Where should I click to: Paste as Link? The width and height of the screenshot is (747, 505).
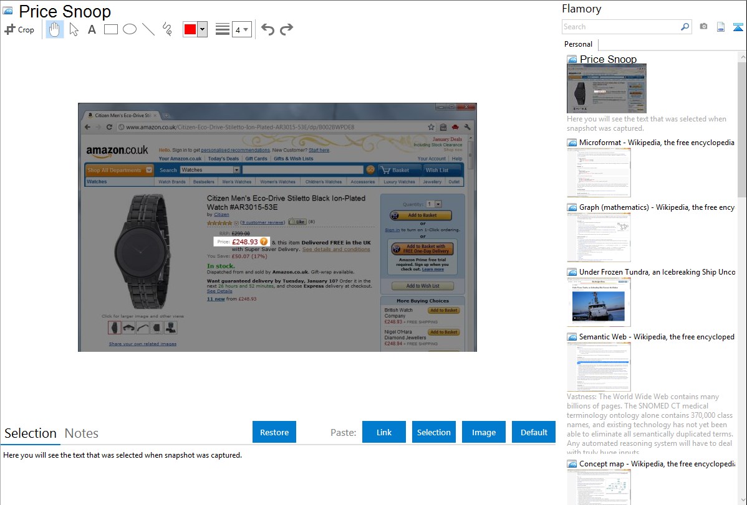(384, 432)
